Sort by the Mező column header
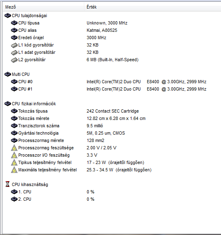 [44, 7]
